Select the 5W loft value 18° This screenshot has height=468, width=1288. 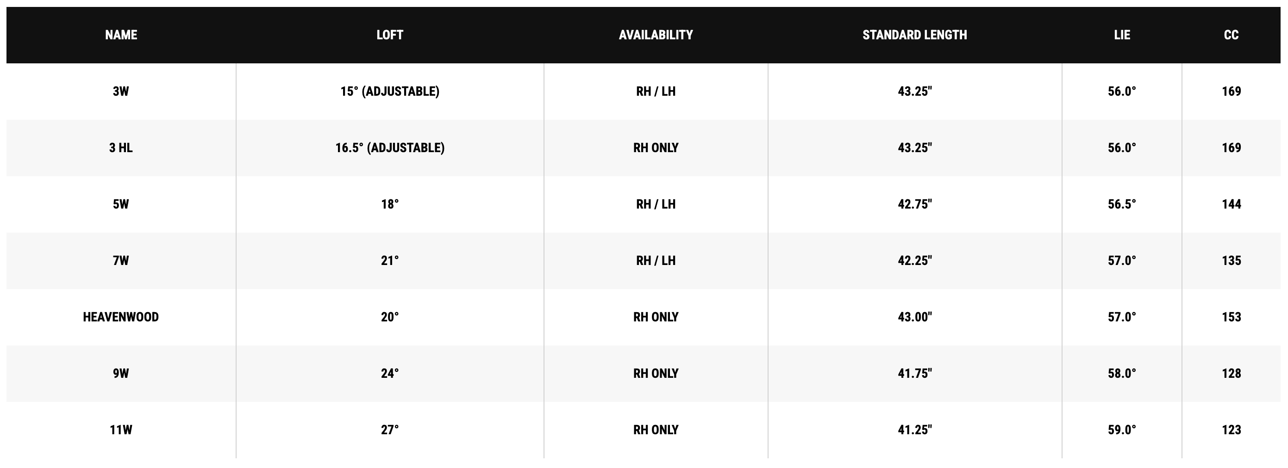(x=390, y=204)
